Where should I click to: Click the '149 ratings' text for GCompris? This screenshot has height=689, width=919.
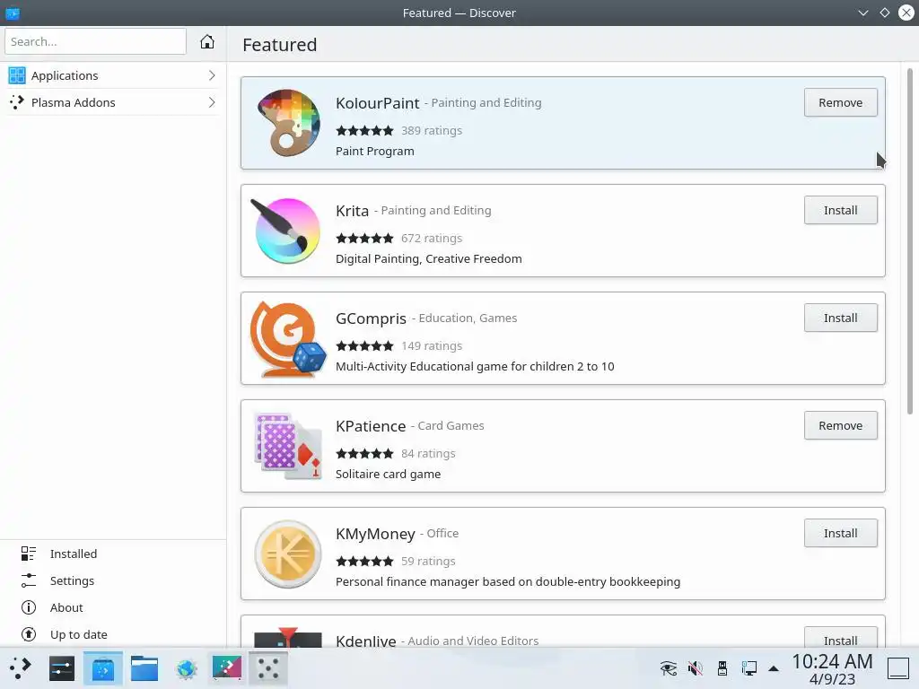pyautogui.click(x=432, y=346)
